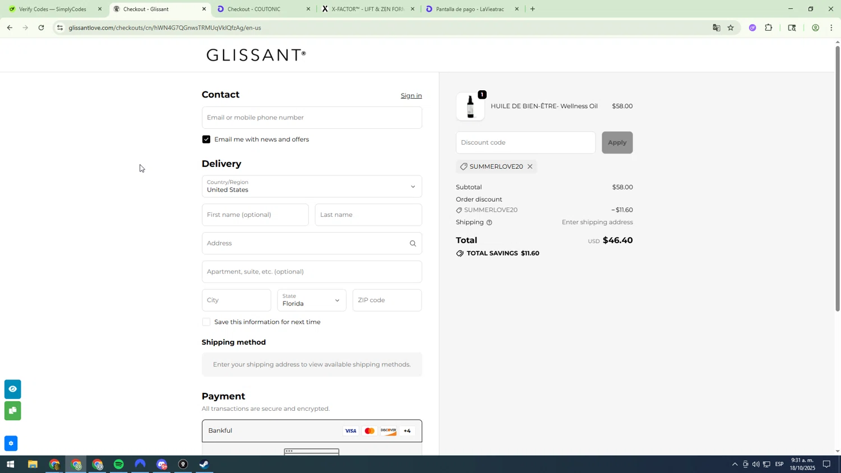Click the shipping help question mark icon
Viewport: 841px width, 473px height.
click(489, 222)
